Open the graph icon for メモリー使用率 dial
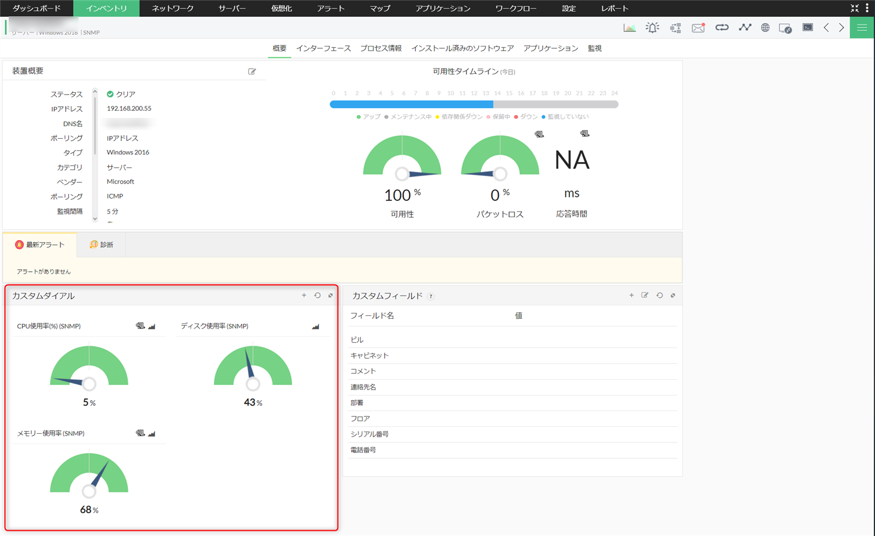Viewport: 875px width, 536px height. click(x=152, y=434)
